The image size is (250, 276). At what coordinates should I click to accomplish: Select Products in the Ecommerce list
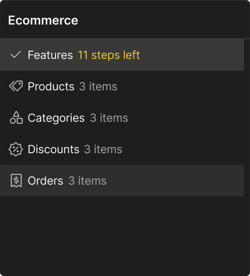[x=51, y=86]
